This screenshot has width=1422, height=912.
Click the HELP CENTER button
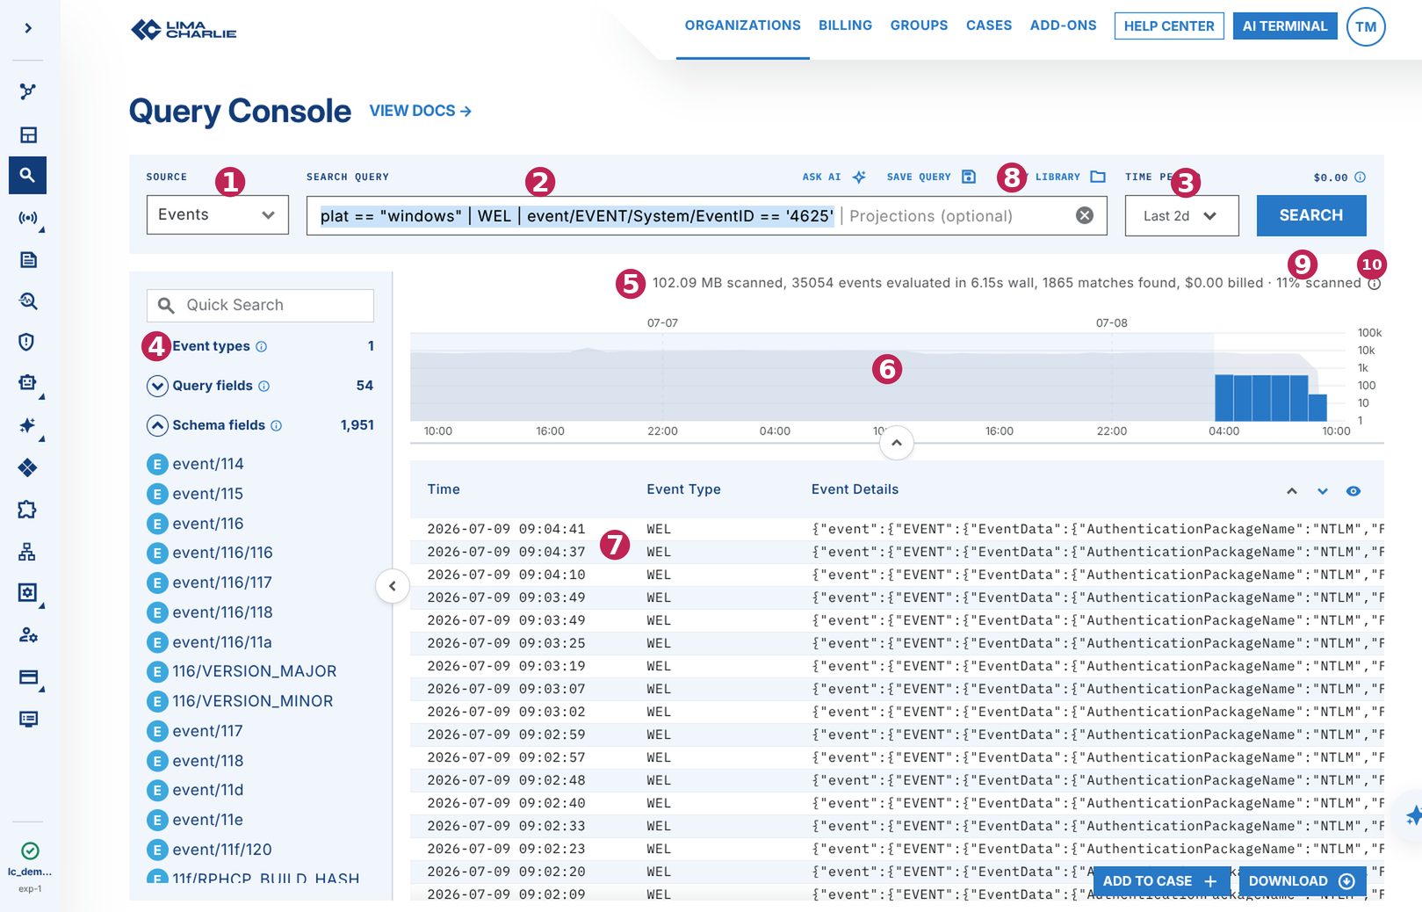coord(1169,26)
